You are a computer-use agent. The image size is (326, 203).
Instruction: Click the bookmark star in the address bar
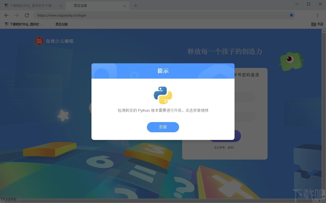coord(291,15)
